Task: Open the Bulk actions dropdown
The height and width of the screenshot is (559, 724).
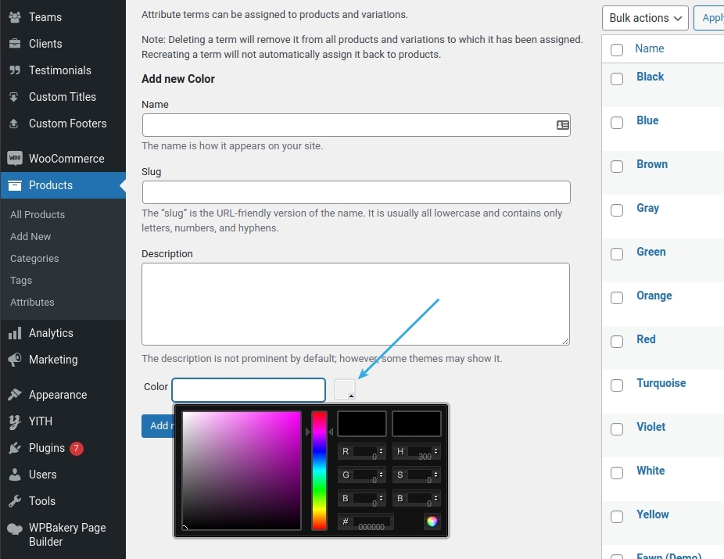Action: point(645,18)
